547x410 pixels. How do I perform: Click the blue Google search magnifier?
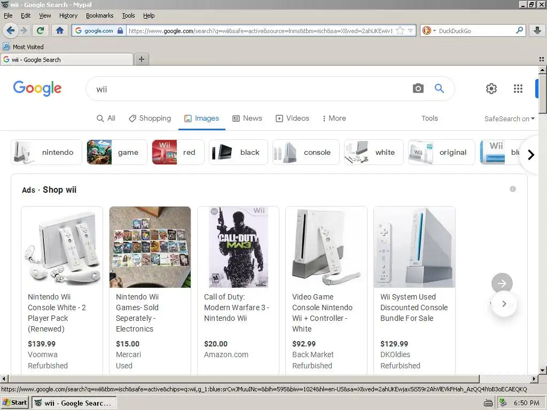coord(439,88)
